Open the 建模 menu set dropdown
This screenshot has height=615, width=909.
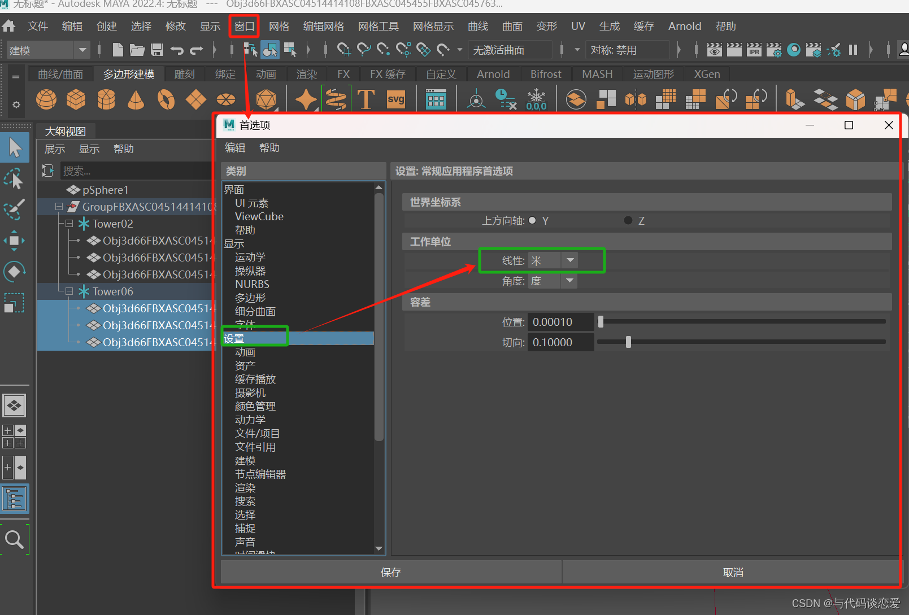(x=47, y=50)
